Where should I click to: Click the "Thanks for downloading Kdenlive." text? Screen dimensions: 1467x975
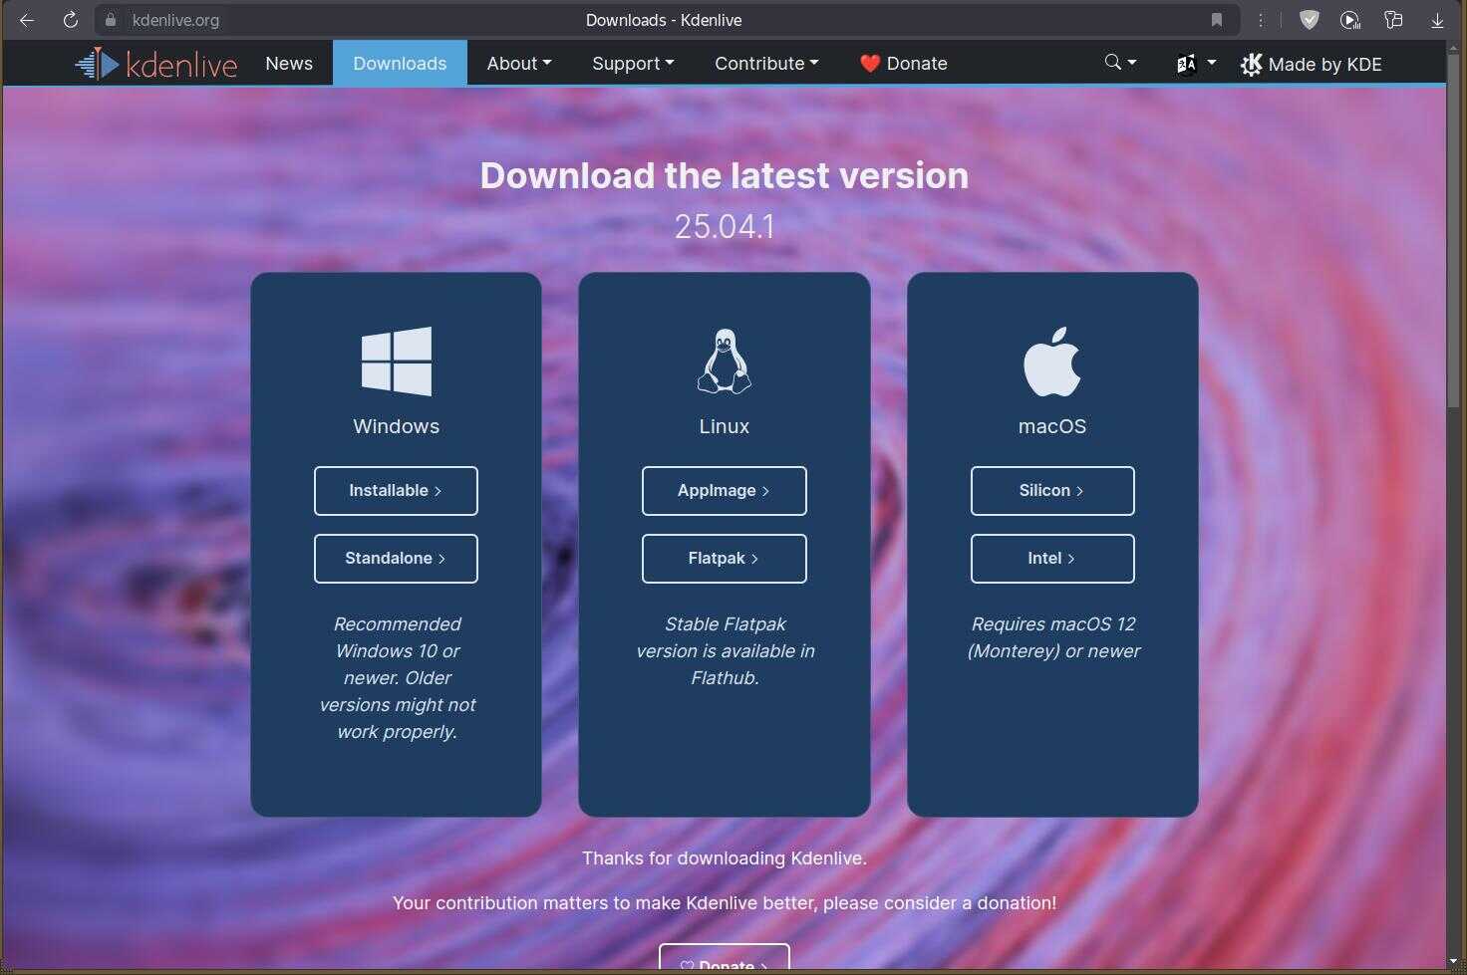click(x=725, y=858)
